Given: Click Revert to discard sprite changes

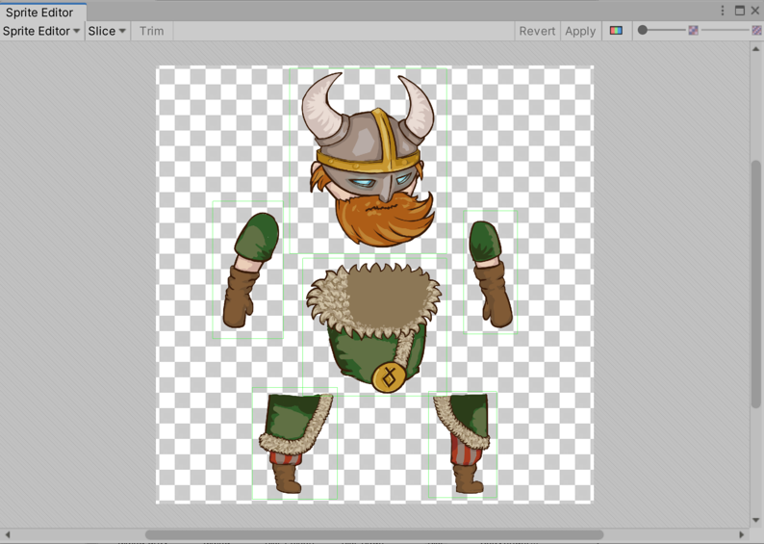Looking at the screenshot, I should point(537,31).
